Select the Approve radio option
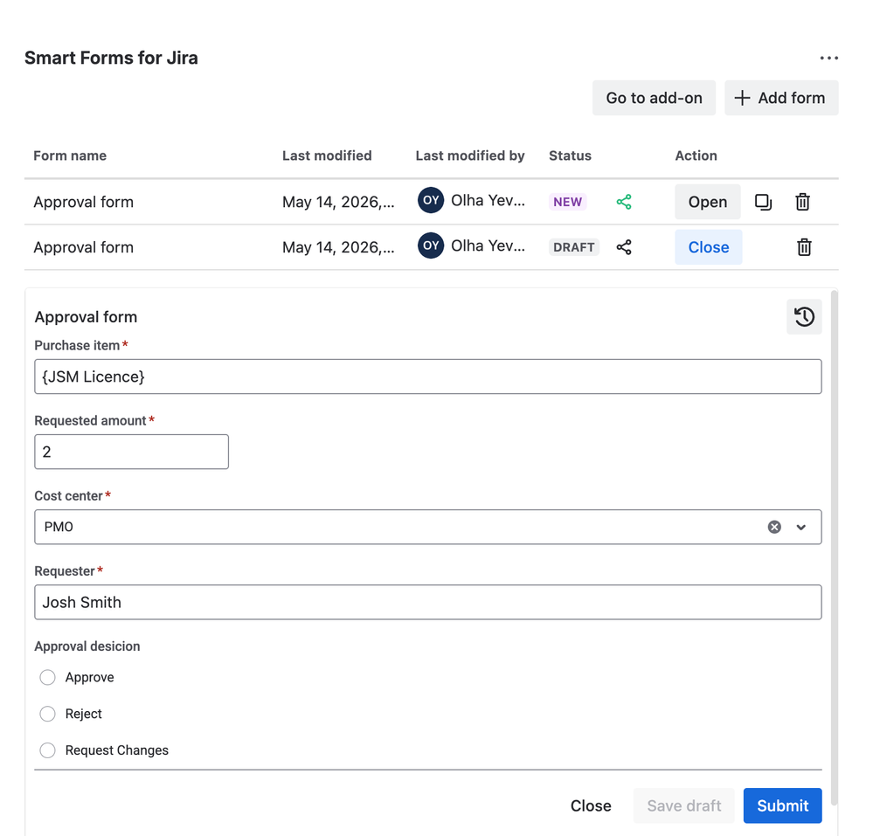 tap(47, 677)
